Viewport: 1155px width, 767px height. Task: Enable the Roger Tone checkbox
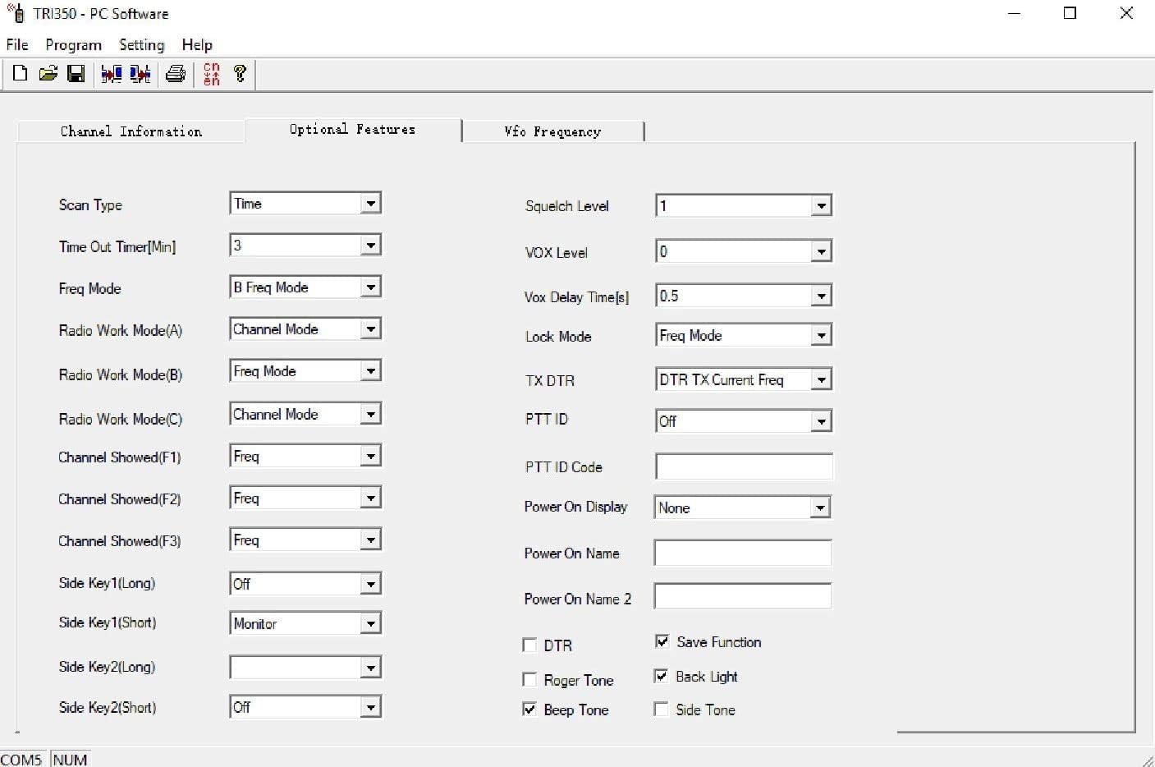[x=529, y=679]
